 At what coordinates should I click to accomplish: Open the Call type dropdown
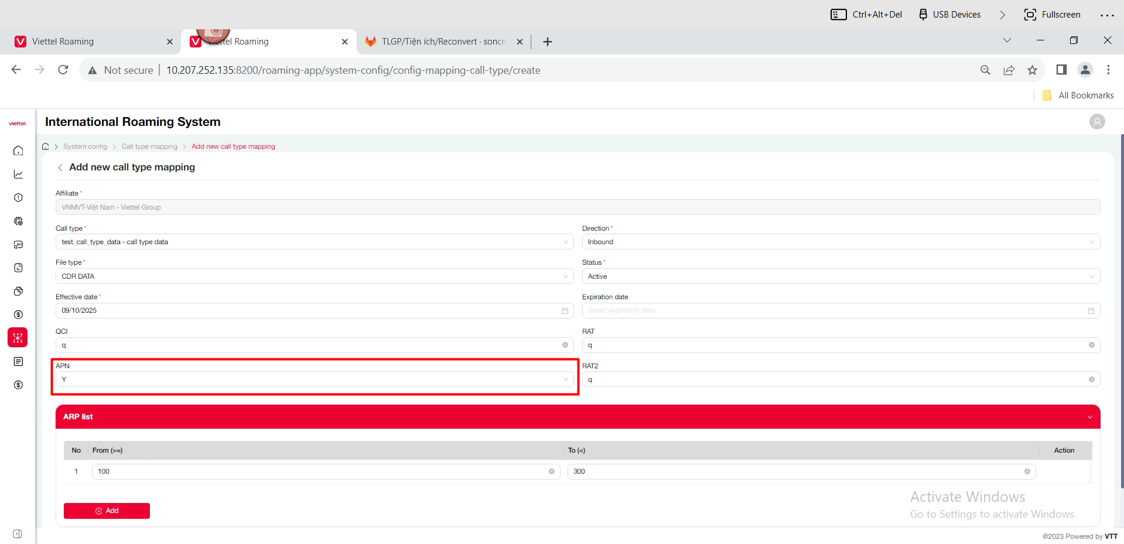point(314,242)
